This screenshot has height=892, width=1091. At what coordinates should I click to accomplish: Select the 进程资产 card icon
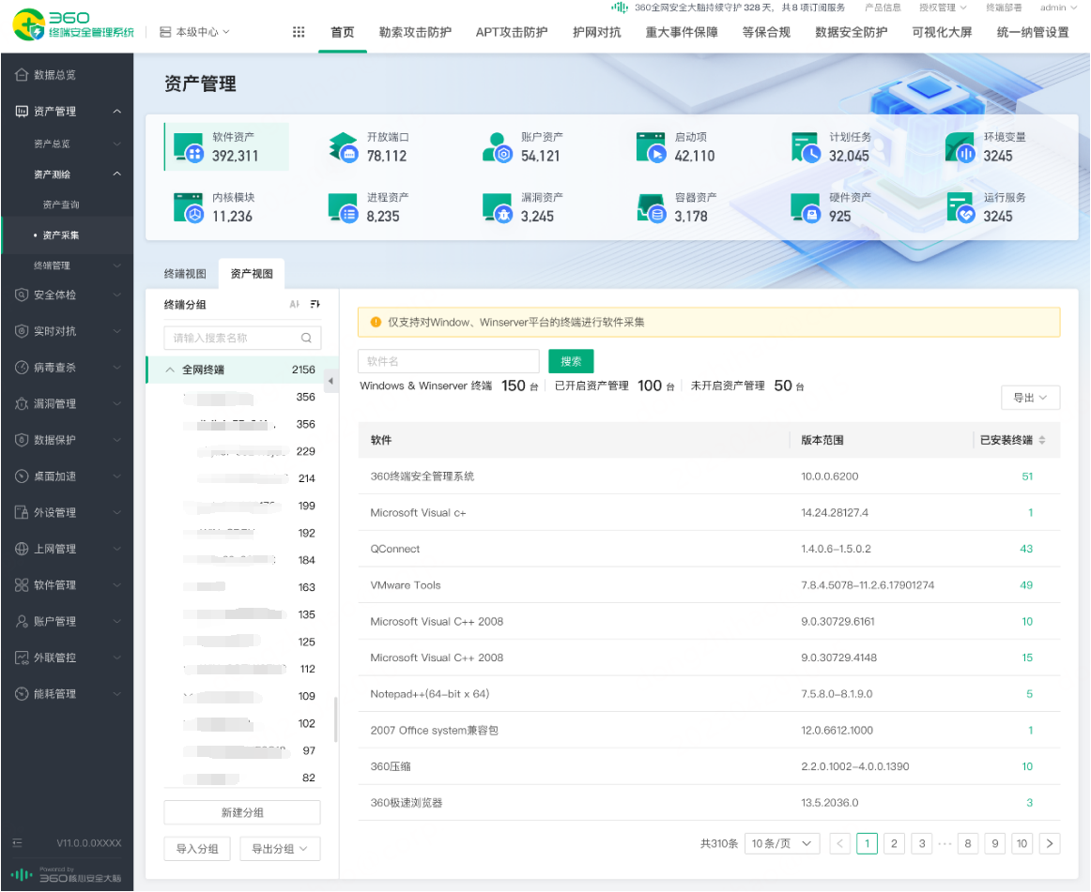(343, 207)
